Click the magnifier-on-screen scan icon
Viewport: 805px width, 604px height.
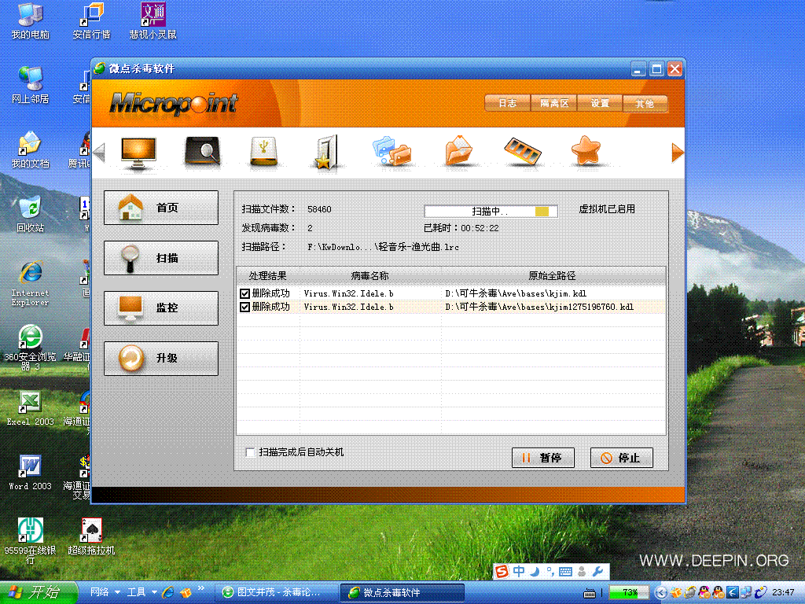(x=202, y=151)
